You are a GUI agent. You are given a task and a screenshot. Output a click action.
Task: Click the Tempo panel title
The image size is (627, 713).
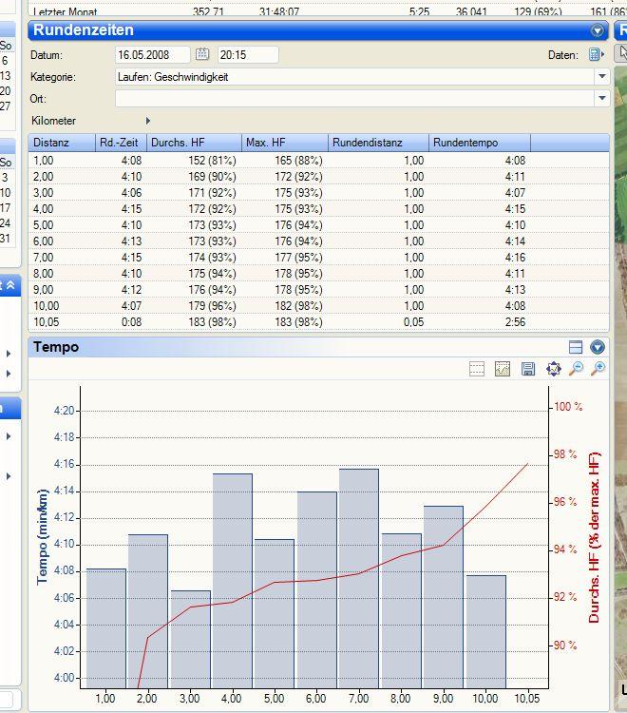point(56,347)
